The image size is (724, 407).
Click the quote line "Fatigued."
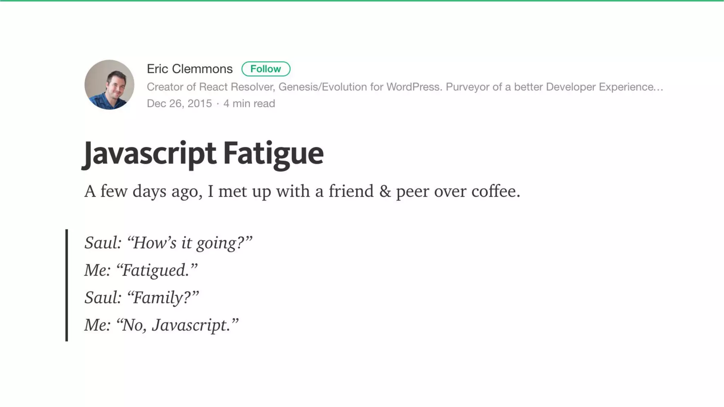[141, 270]
